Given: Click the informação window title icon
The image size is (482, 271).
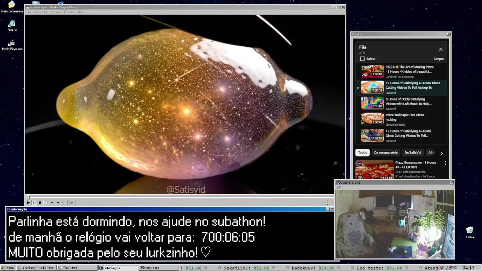Looking at the screenshot, I should pyautogui.click(x=9, y=209).
